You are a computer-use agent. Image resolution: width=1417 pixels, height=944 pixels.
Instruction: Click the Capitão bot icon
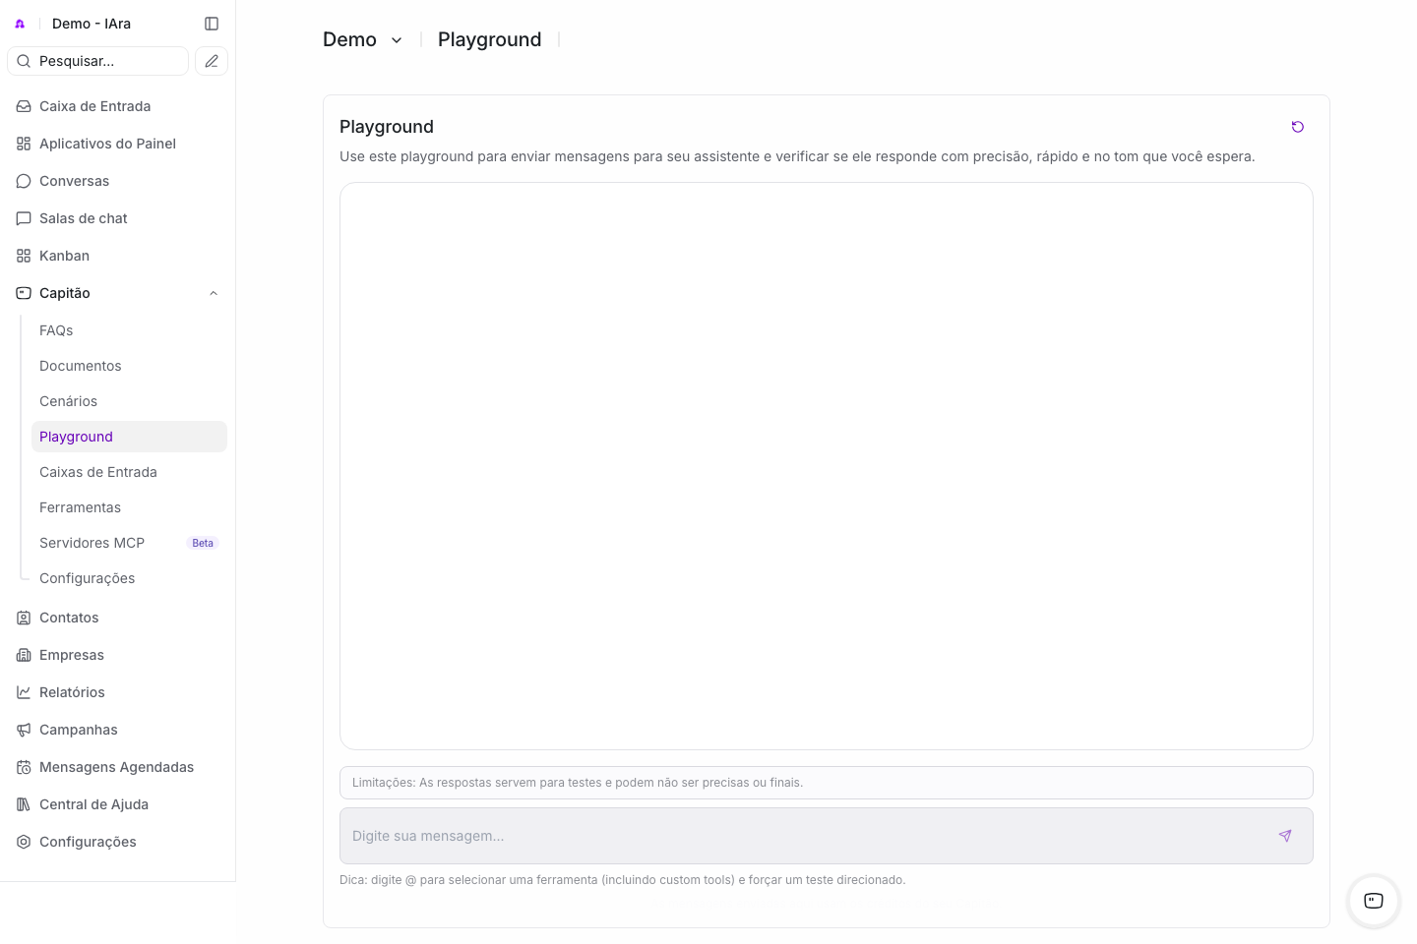pos(24,293)
